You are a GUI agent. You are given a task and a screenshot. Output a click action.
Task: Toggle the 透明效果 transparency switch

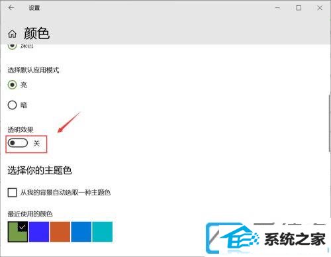click(18, 143)
